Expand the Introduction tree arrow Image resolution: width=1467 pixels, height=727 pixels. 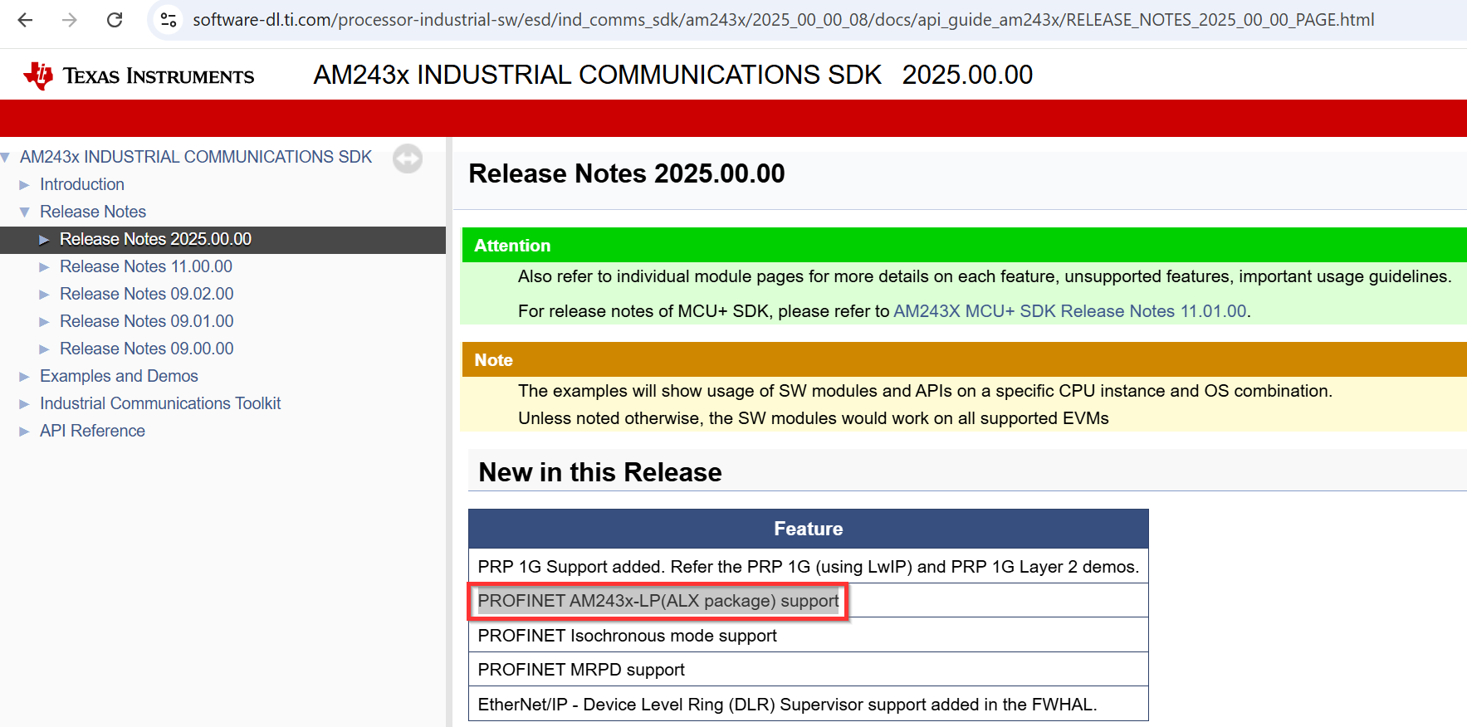coord(24,184)
